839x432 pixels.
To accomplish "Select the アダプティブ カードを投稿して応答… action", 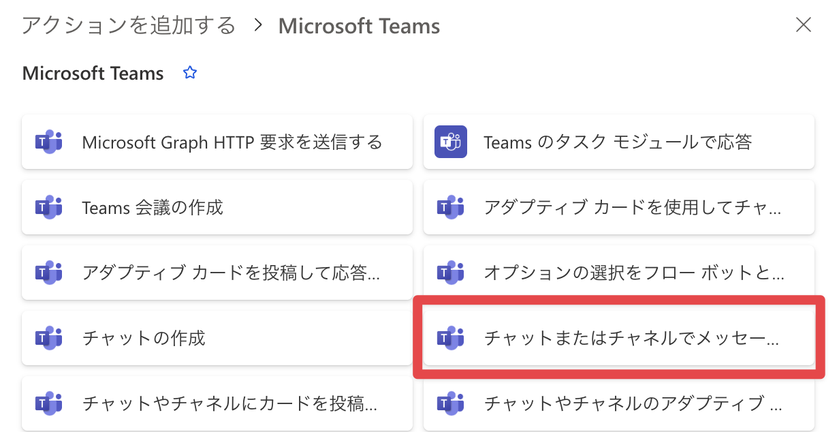I will coord(231,273).
